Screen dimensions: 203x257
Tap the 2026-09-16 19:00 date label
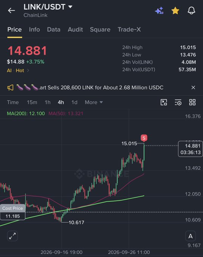(62, 252)
